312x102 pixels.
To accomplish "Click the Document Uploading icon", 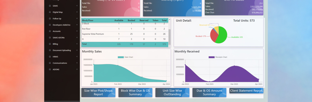I will [50, 50].
